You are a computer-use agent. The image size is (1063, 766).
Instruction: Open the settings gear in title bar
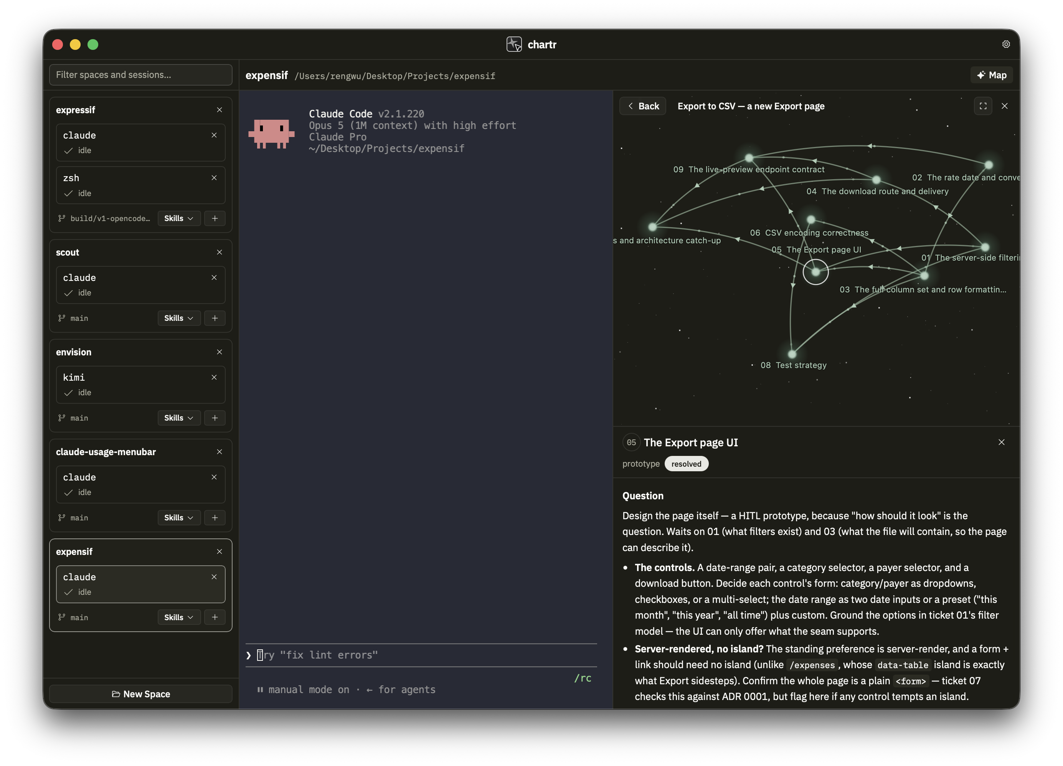point(1006,44)
